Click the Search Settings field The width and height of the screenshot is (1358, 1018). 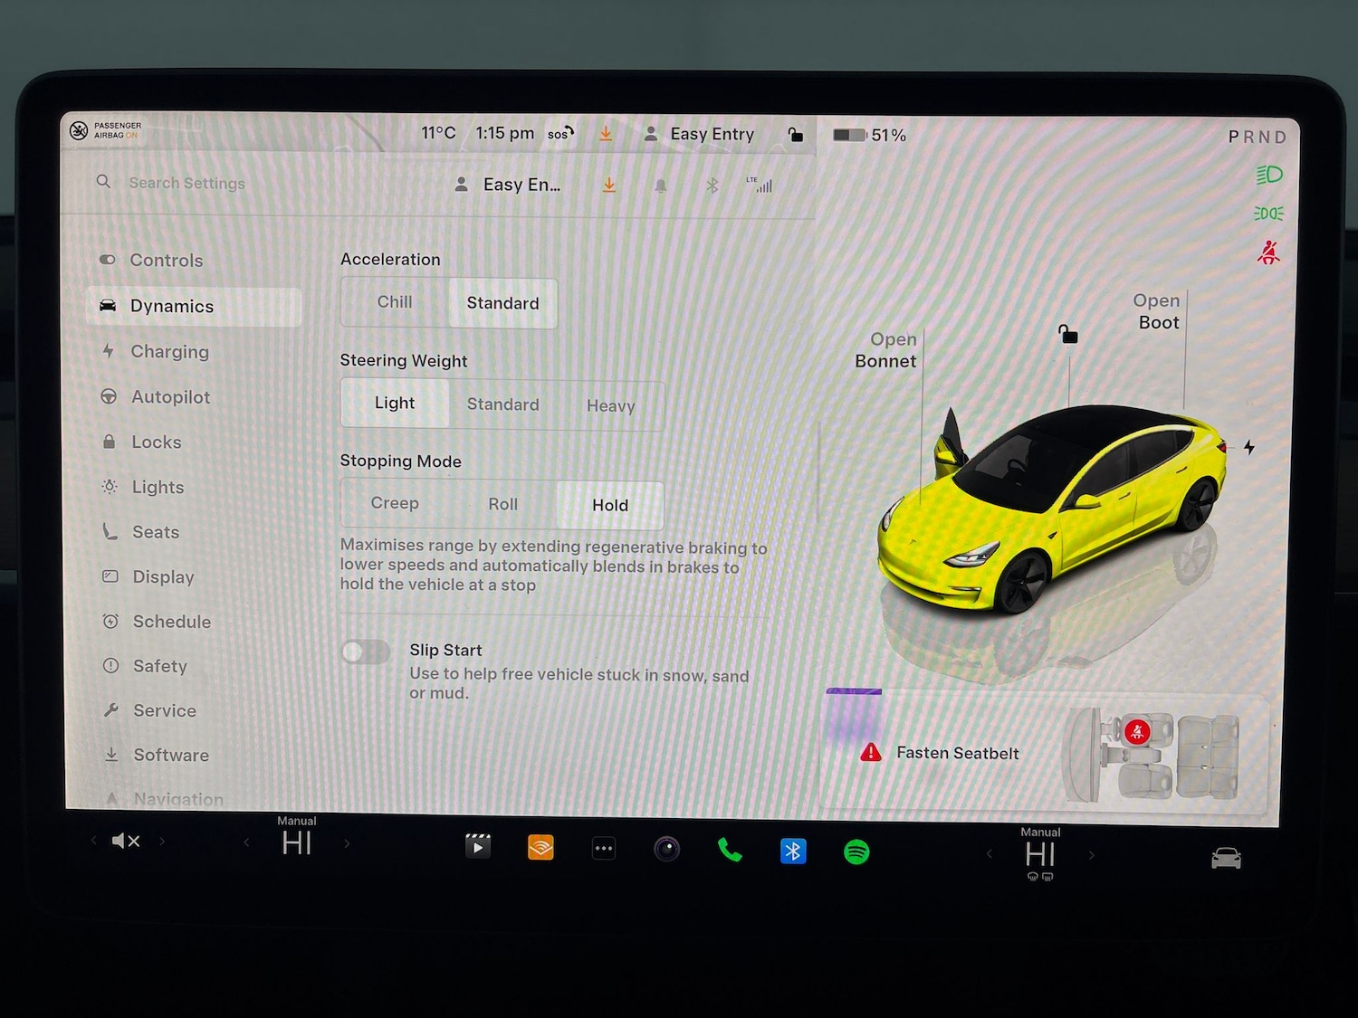point(187,183)
